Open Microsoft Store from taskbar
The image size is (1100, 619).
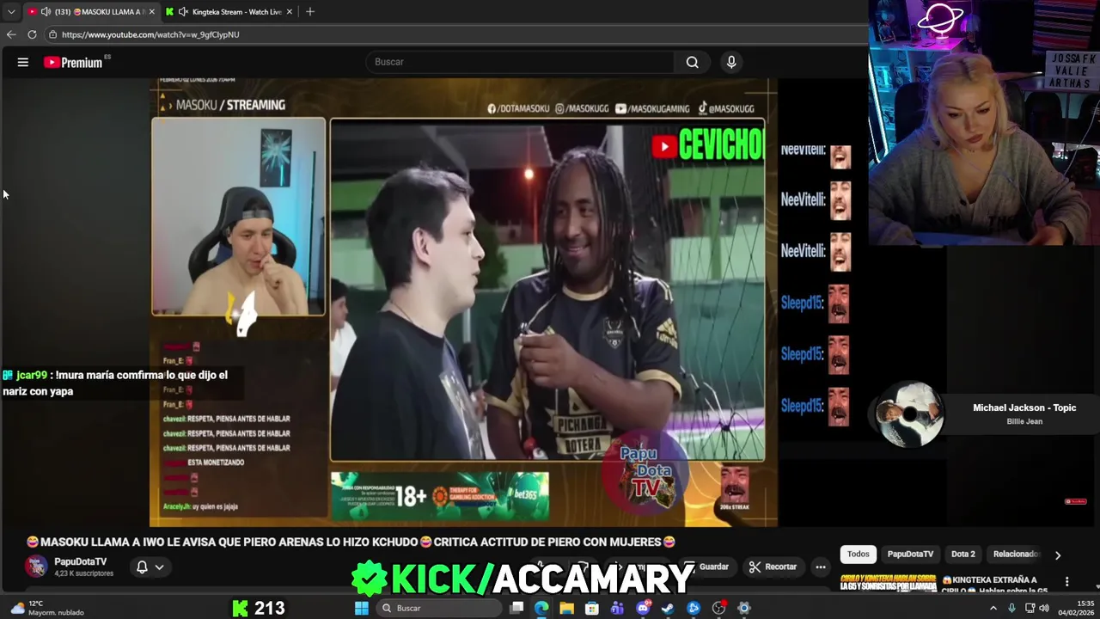click(592, 608)
